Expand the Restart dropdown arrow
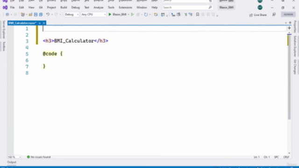Viewport: 299px width, 168px height. [x=150, y=14]
